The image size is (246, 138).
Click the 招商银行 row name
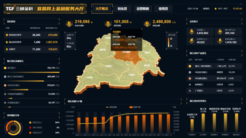point(199,85)
